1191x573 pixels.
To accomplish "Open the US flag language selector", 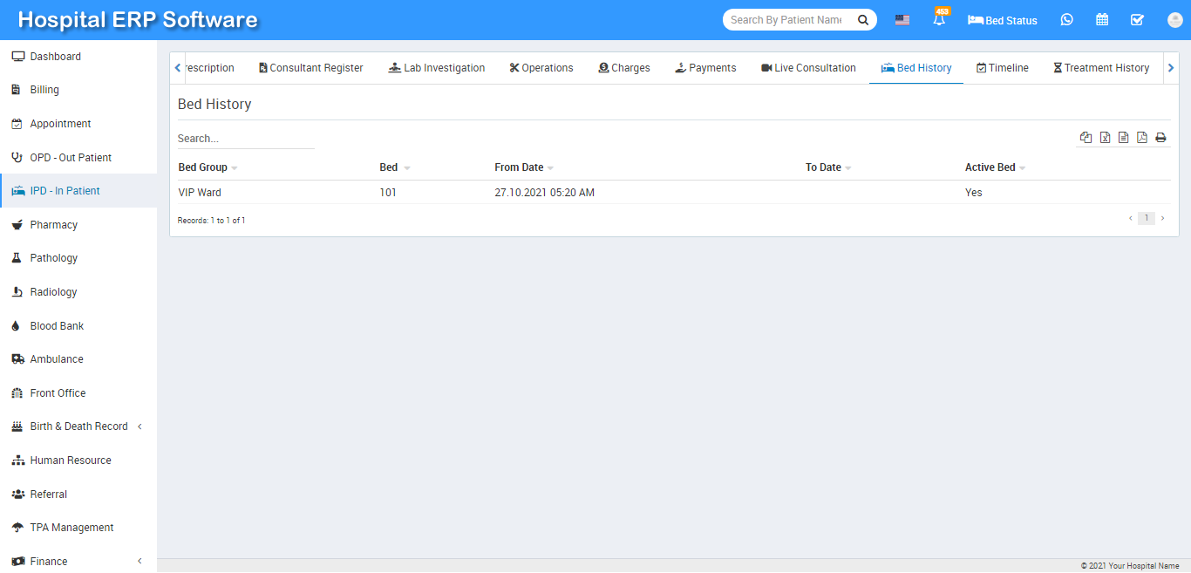I will (x=902, y=20).
